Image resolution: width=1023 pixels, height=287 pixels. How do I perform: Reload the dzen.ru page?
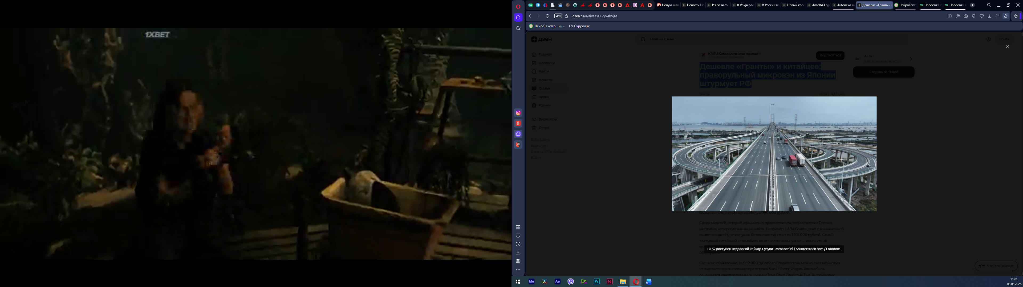547,16
